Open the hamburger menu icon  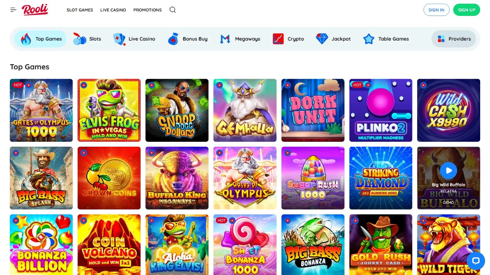(13, 10)
